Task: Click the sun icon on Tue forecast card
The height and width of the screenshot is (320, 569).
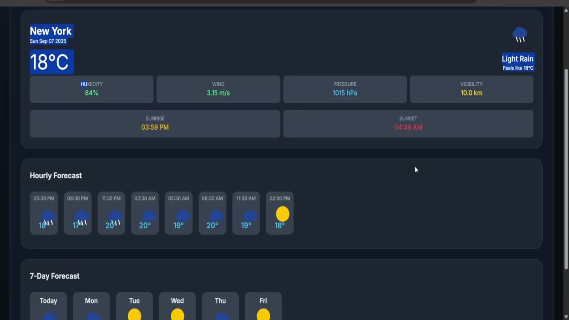Action: point(135,314)
